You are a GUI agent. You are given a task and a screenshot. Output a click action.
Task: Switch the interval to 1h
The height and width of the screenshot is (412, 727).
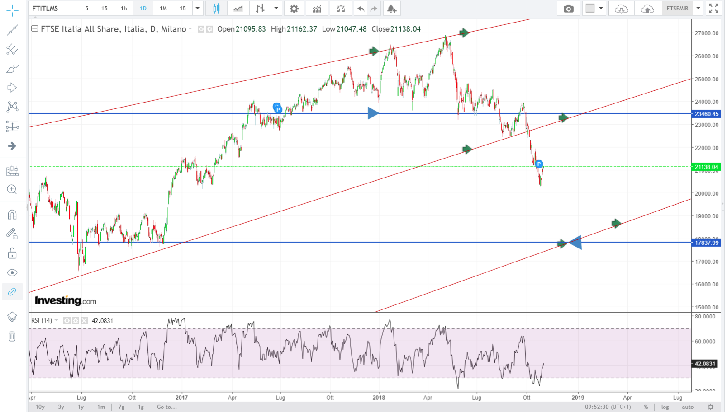(x=124, y=9)
